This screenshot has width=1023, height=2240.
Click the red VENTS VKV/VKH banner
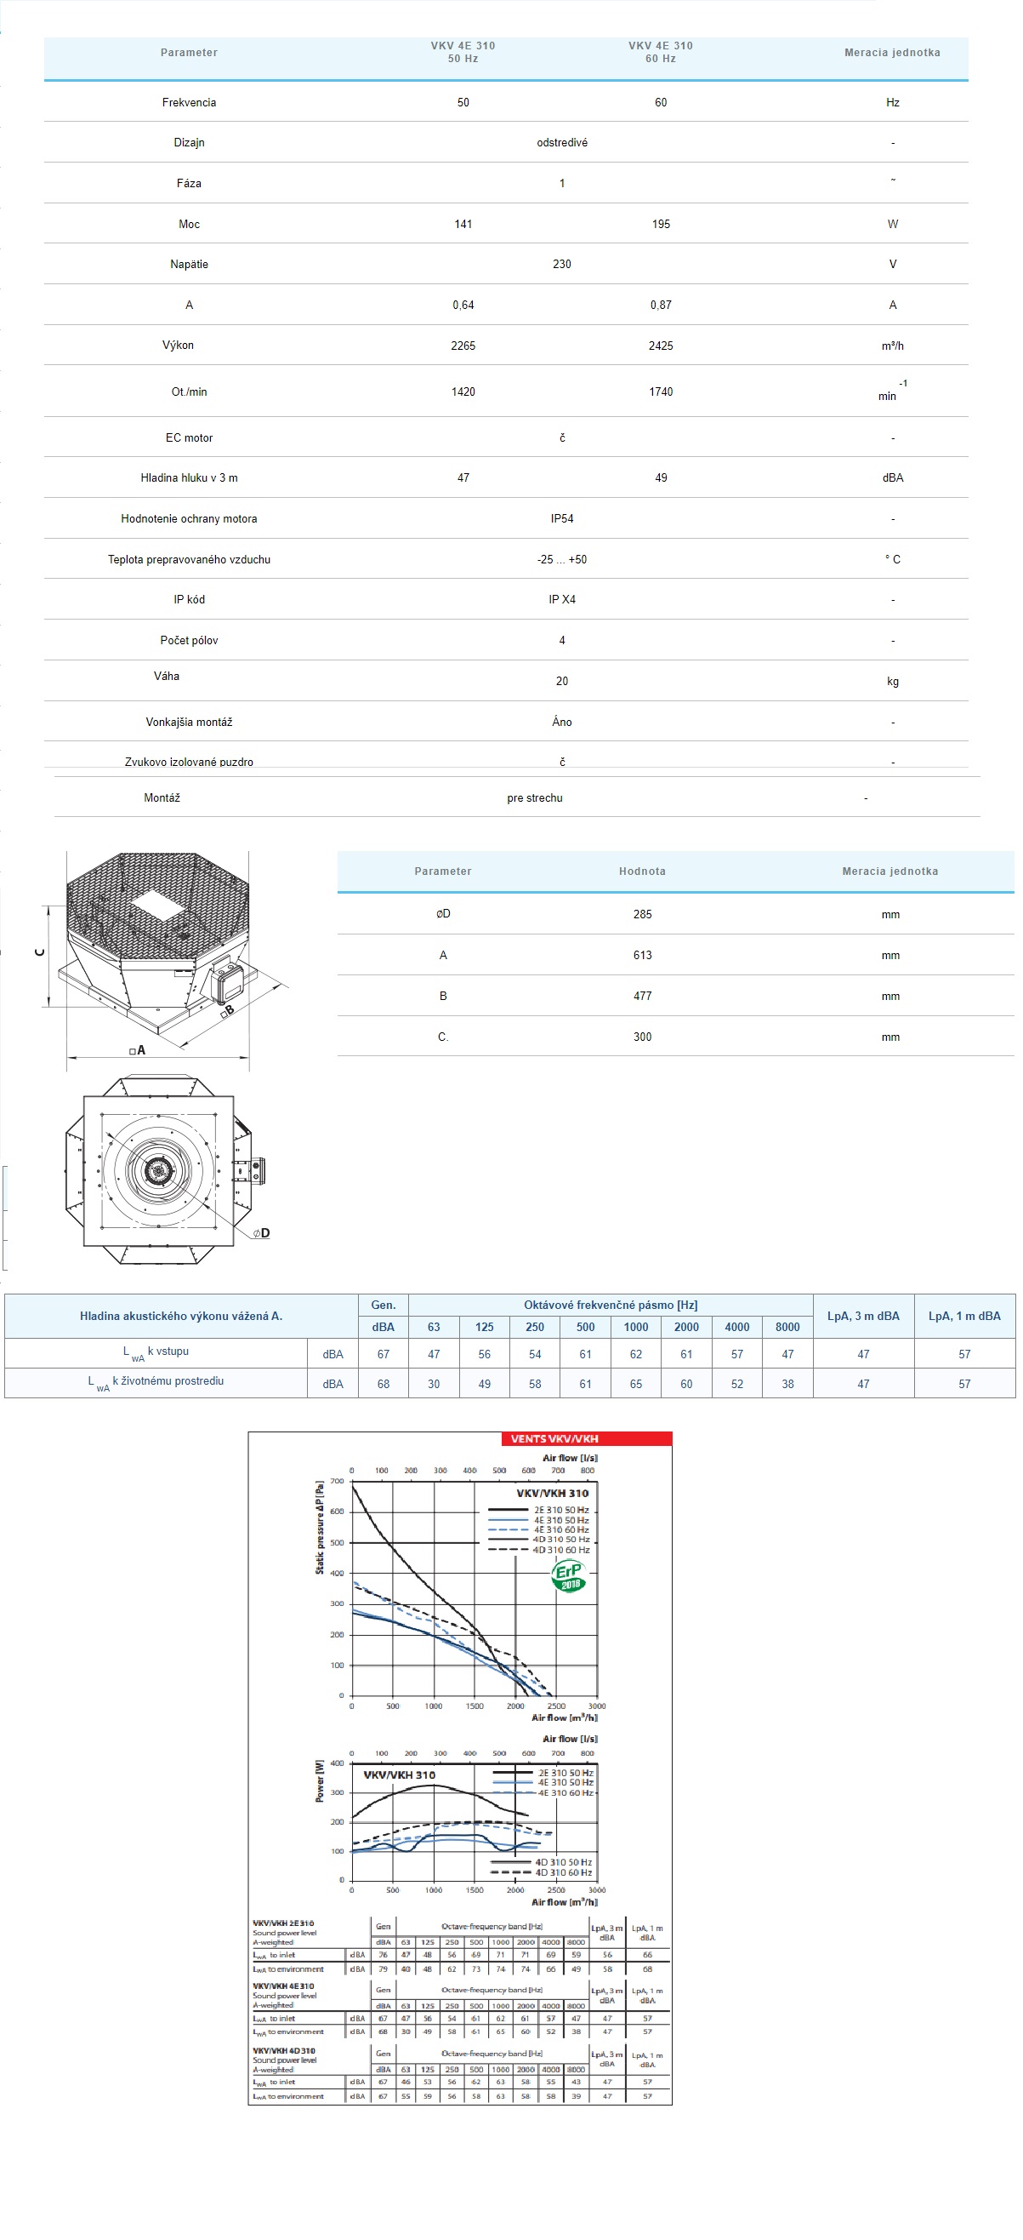[x=586, y=1438]
